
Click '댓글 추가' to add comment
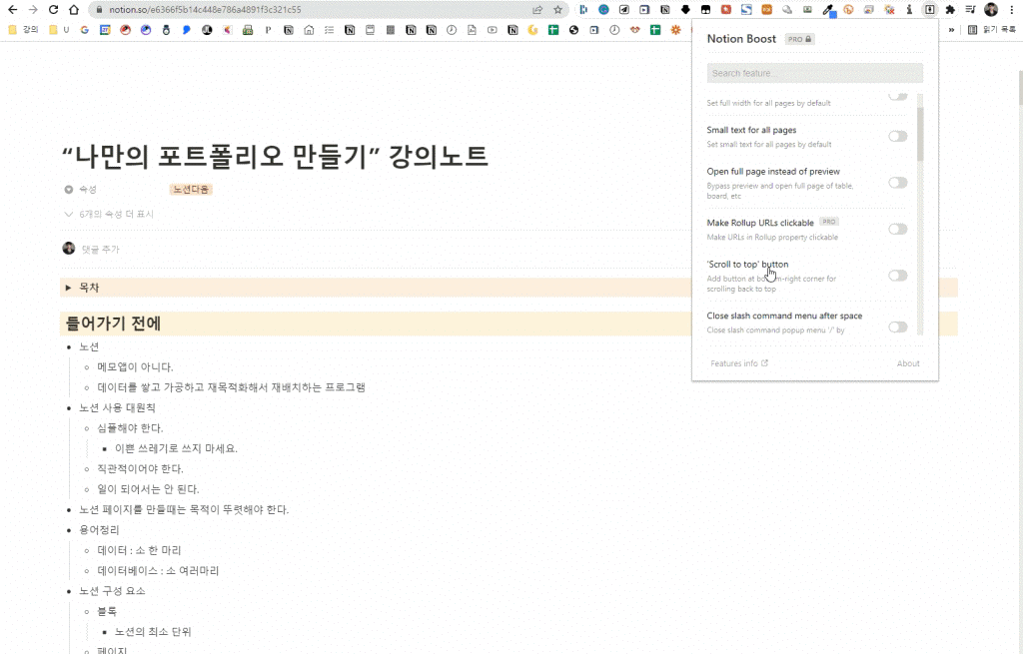101,249
